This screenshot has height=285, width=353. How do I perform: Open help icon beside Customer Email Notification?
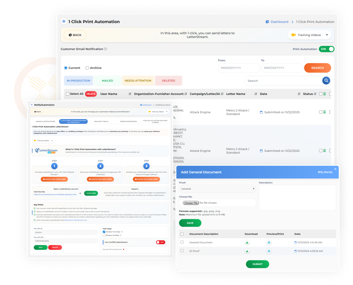(x=105, y=49)
